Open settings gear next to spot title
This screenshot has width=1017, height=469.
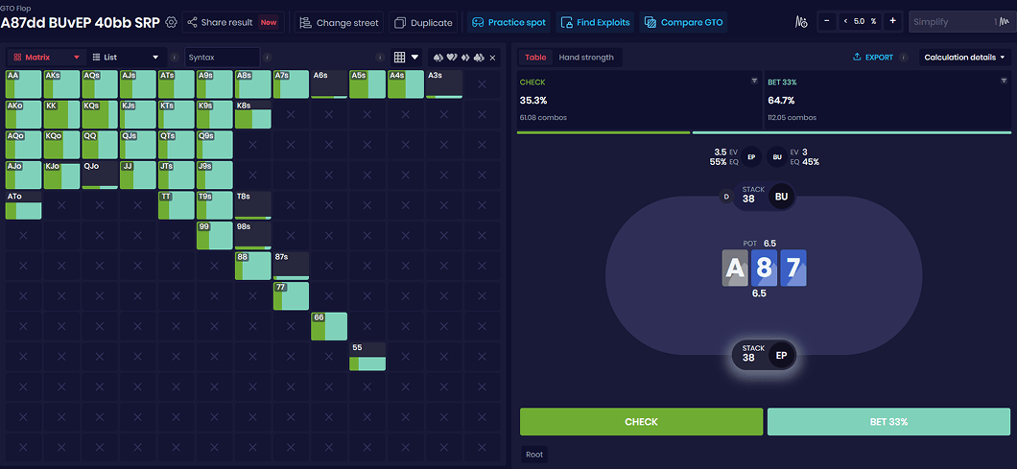point(172,22)
